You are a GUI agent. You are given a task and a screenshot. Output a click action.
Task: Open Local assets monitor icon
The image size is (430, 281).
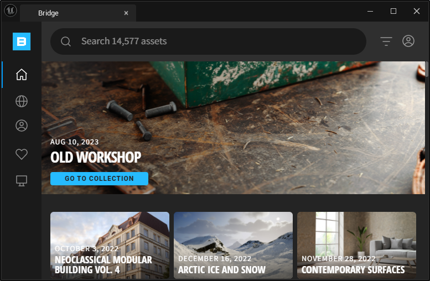(x=22, y=180)
